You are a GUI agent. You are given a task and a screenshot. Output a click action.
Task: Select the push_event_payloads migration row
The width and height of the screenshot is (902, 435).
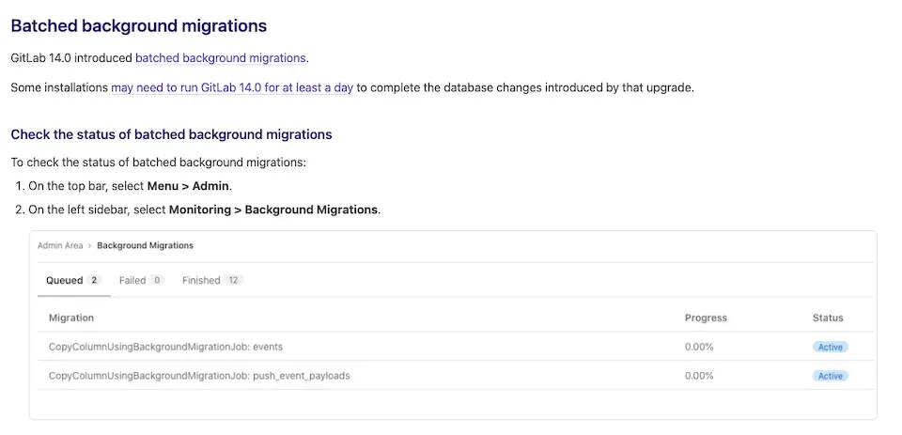point(199,376)
